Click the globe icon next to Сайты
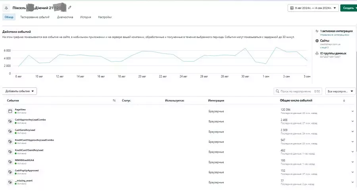This screenshot has width=357, height=191. [x=317, y=41]
